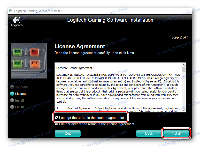
Task: Click the active License step indicator
Action: pos(12,94)
